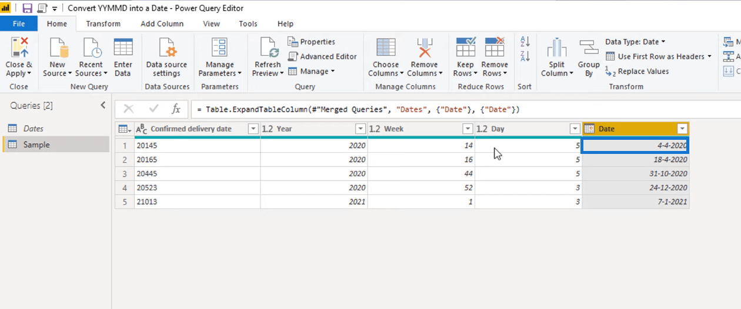Select the date cell 7-1-2021
Viewport: 741px width, 309px height.
click(x=636, y=201)
